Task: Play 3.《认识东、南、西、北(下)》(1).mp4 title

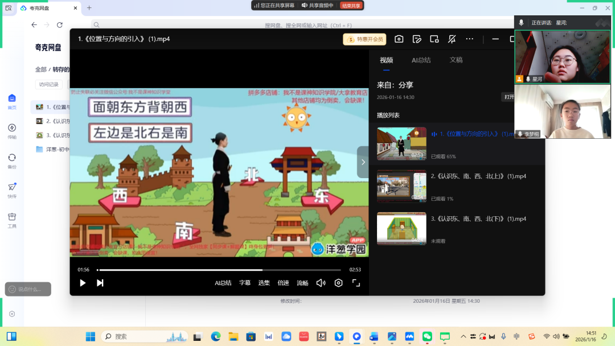Action: click(x=478, y=219)
